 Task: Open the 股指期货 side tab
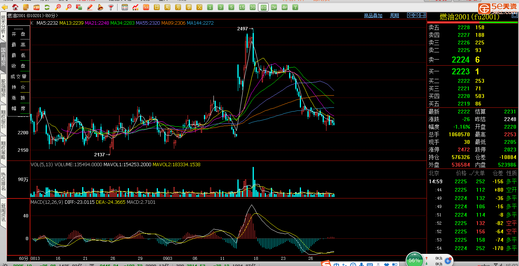3,88
